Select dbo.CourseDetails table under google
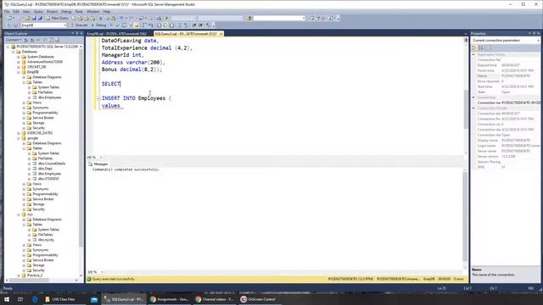Screen dimensions: 543x305 [x=52, y=164]
